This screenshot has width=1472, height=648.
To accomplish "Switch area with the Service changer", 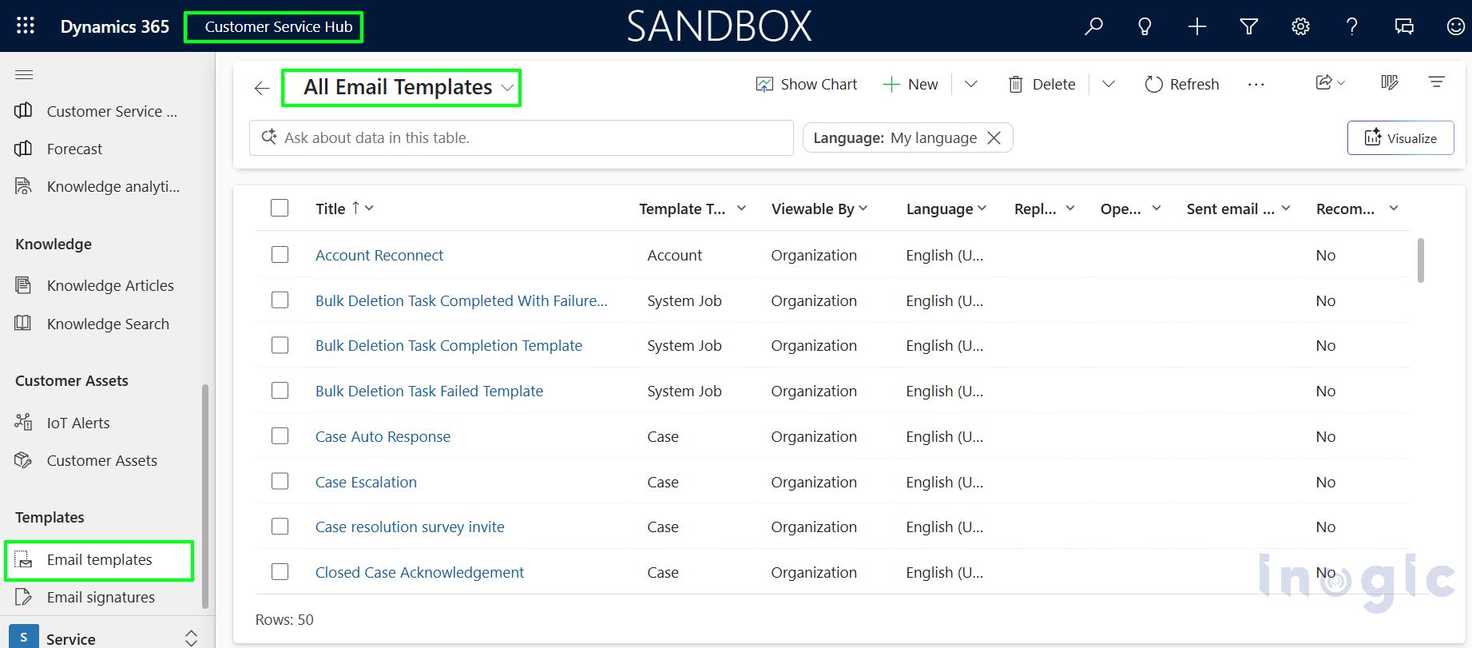I will point(107,638).
